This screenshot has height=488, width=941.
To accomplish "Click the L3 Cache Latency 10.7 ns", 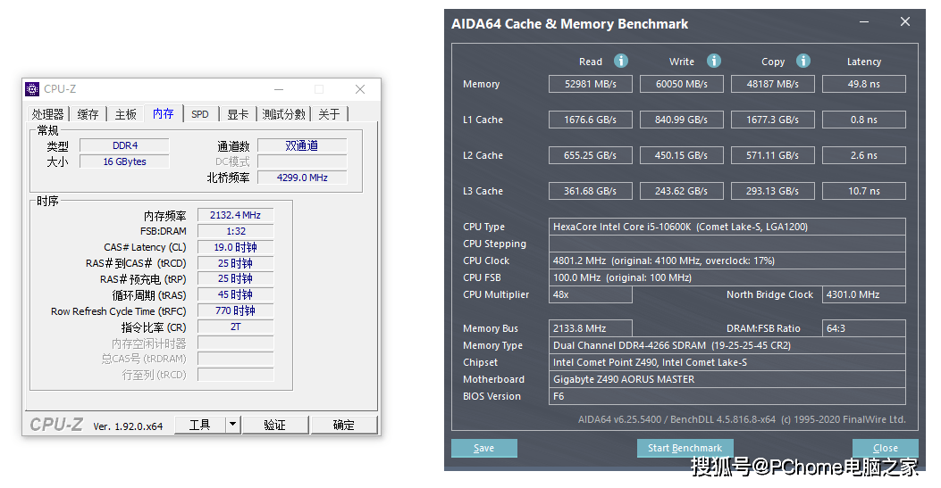I will (864, 191).
